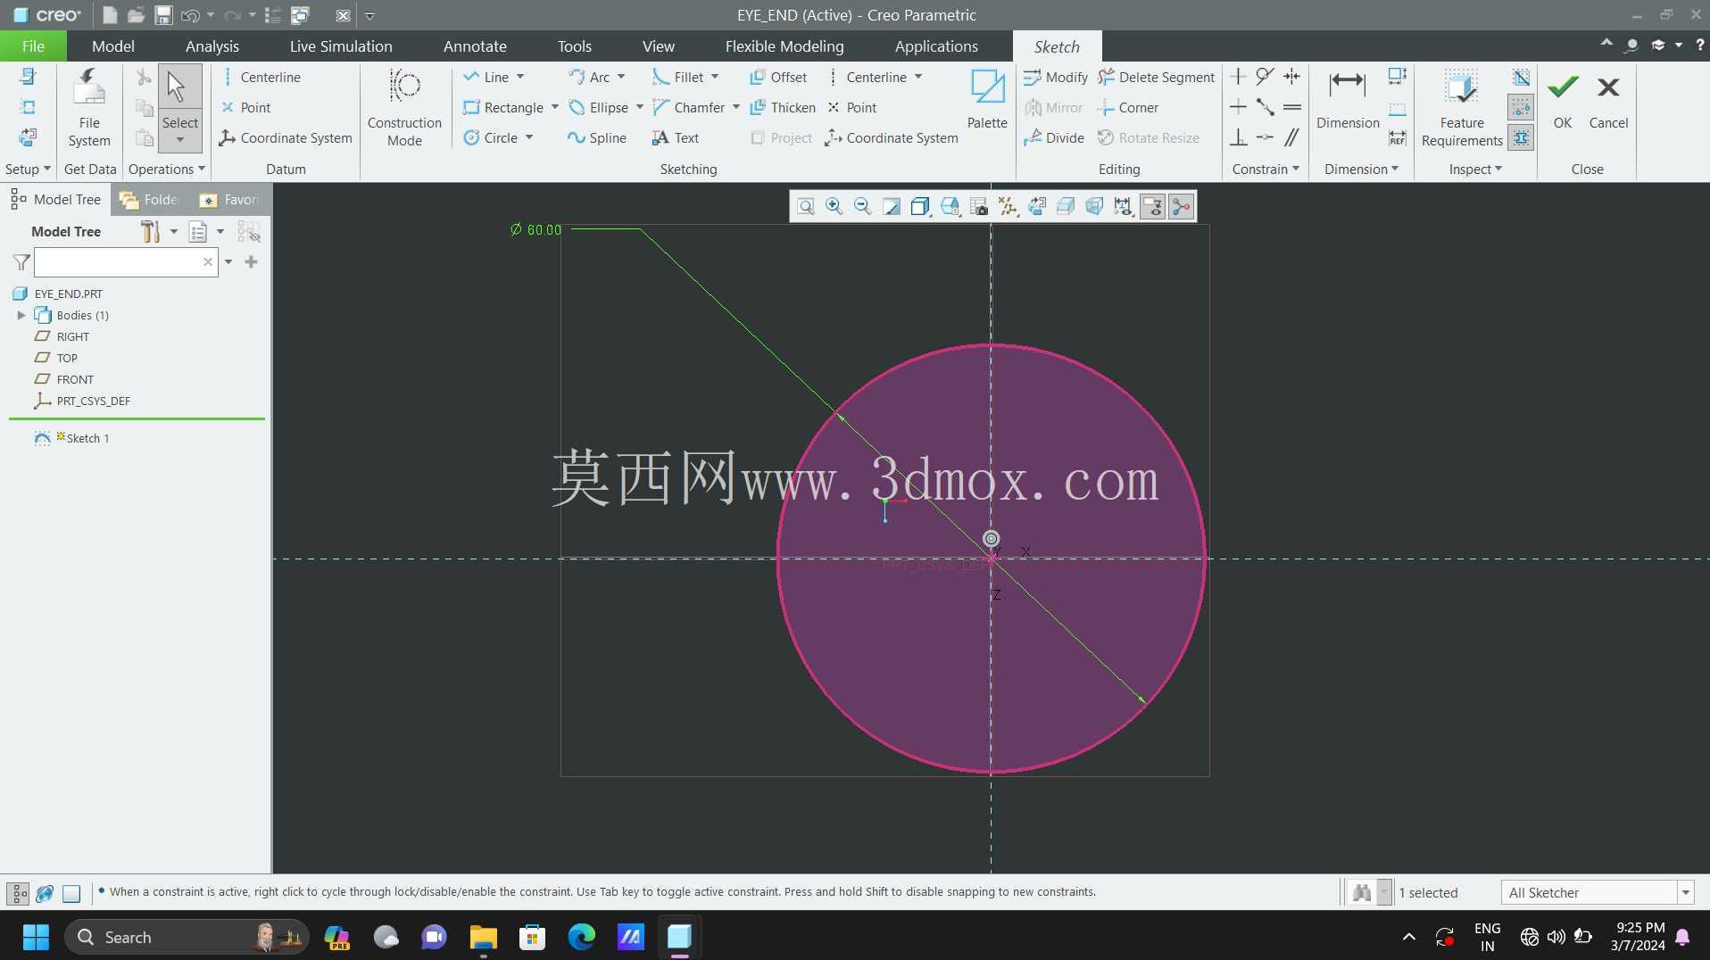Viewport: 1710px width, 960px height.
Task: Expand the Circle tool dropdown arrow
Action: click(x=529, y=137)
